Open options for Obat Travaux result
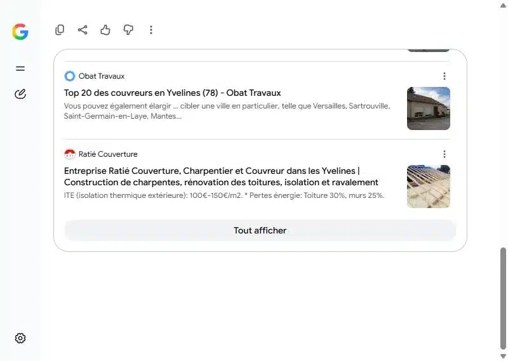The height and width of the screenshot is (361, 508). coord(444,76)
